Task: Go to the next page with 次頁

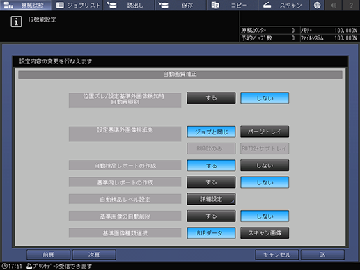Action: tap(94, 255)
